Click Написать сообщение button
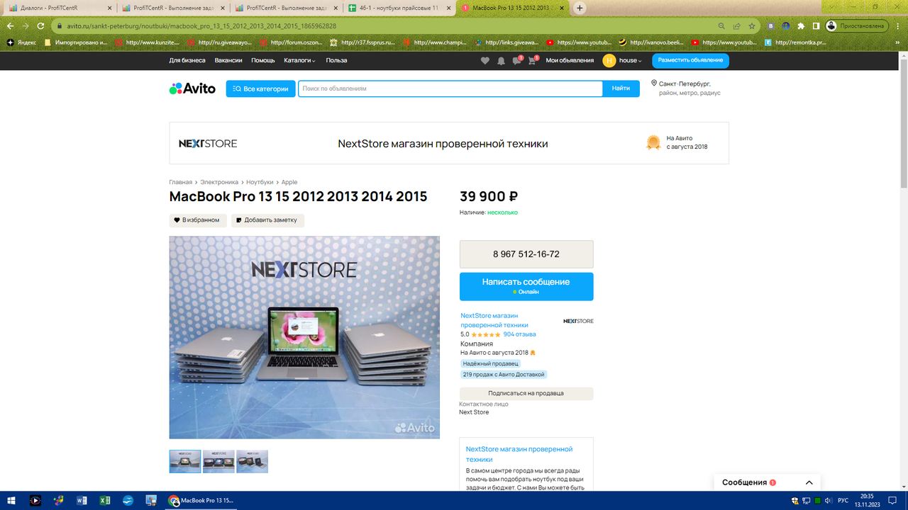908x510 pixels. coord(526,286)
